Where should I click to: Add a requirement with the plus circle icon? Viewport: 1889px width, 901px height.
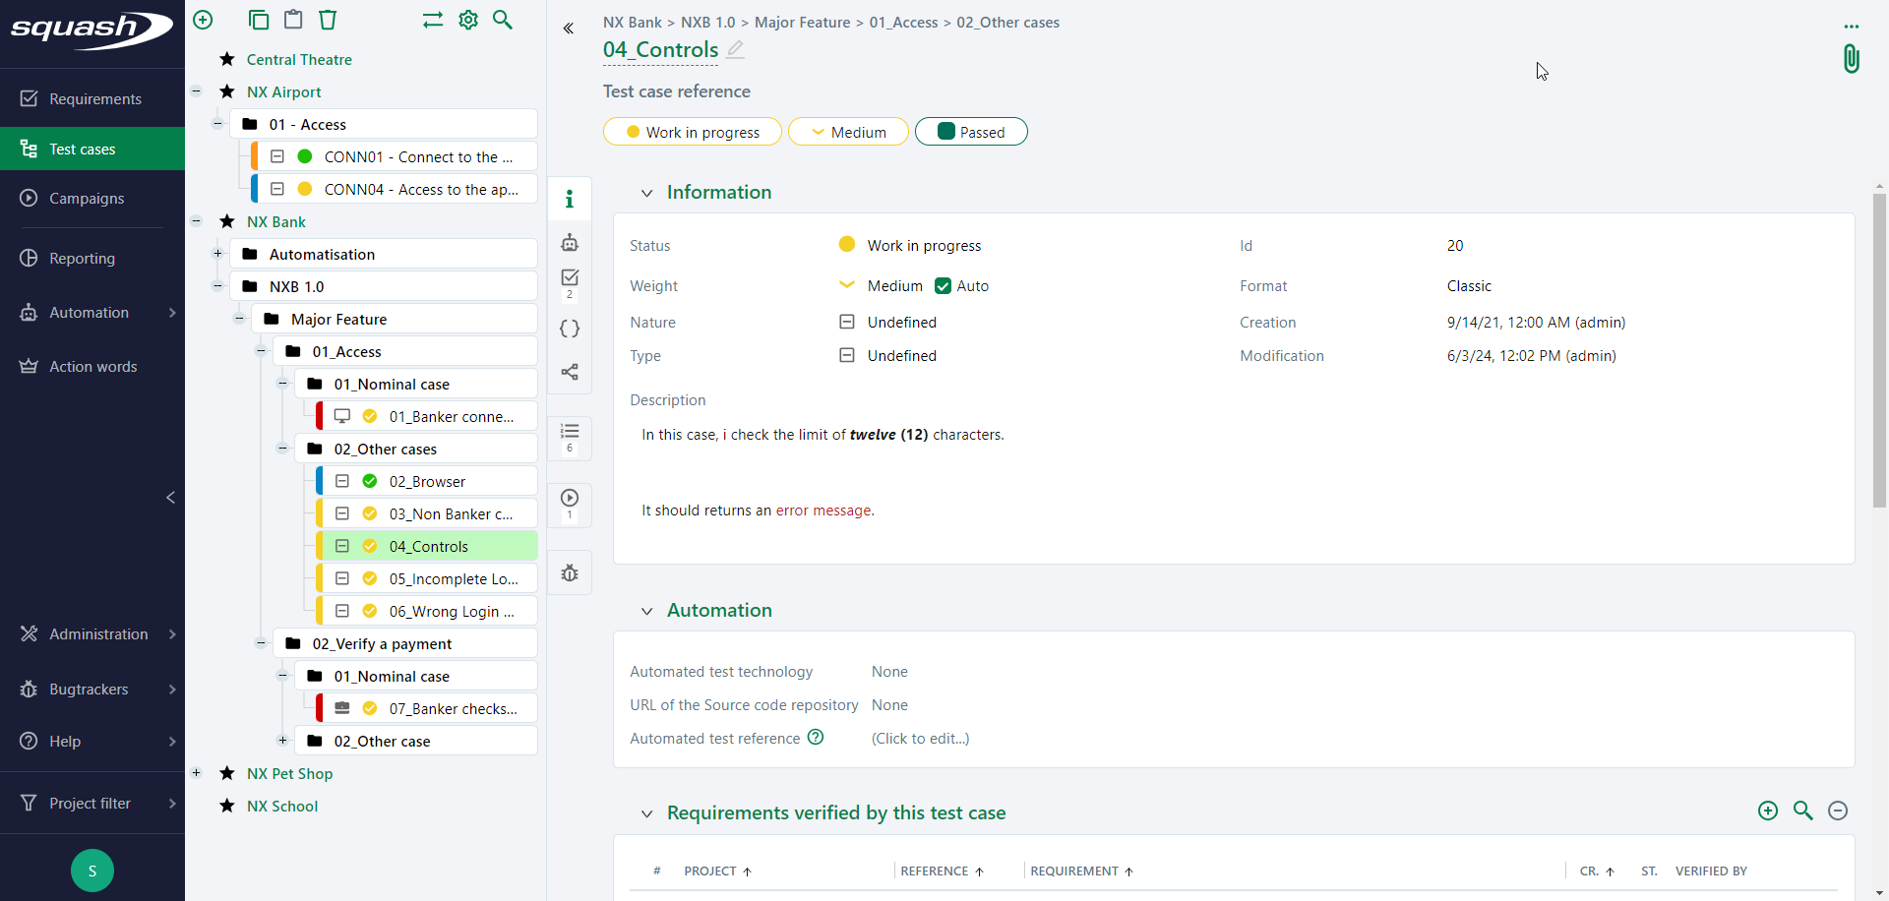(1768, 811)
